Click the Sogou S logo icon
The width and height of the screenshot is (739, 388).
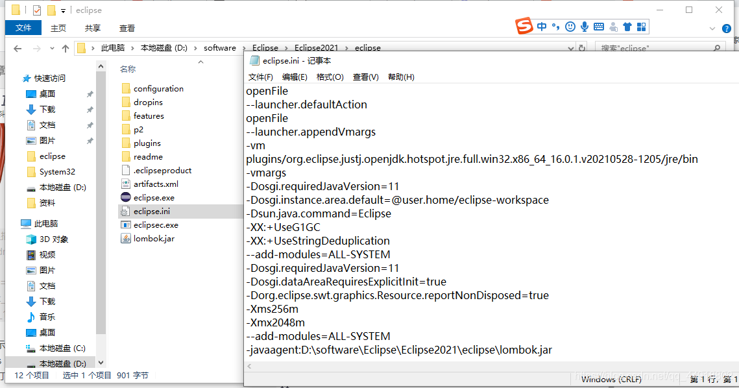point(523,27)
